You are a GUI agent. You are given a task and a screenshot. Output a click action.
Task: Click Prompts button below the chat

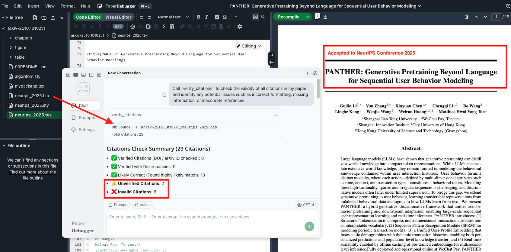pyautogui.click(x=118, y=205)
